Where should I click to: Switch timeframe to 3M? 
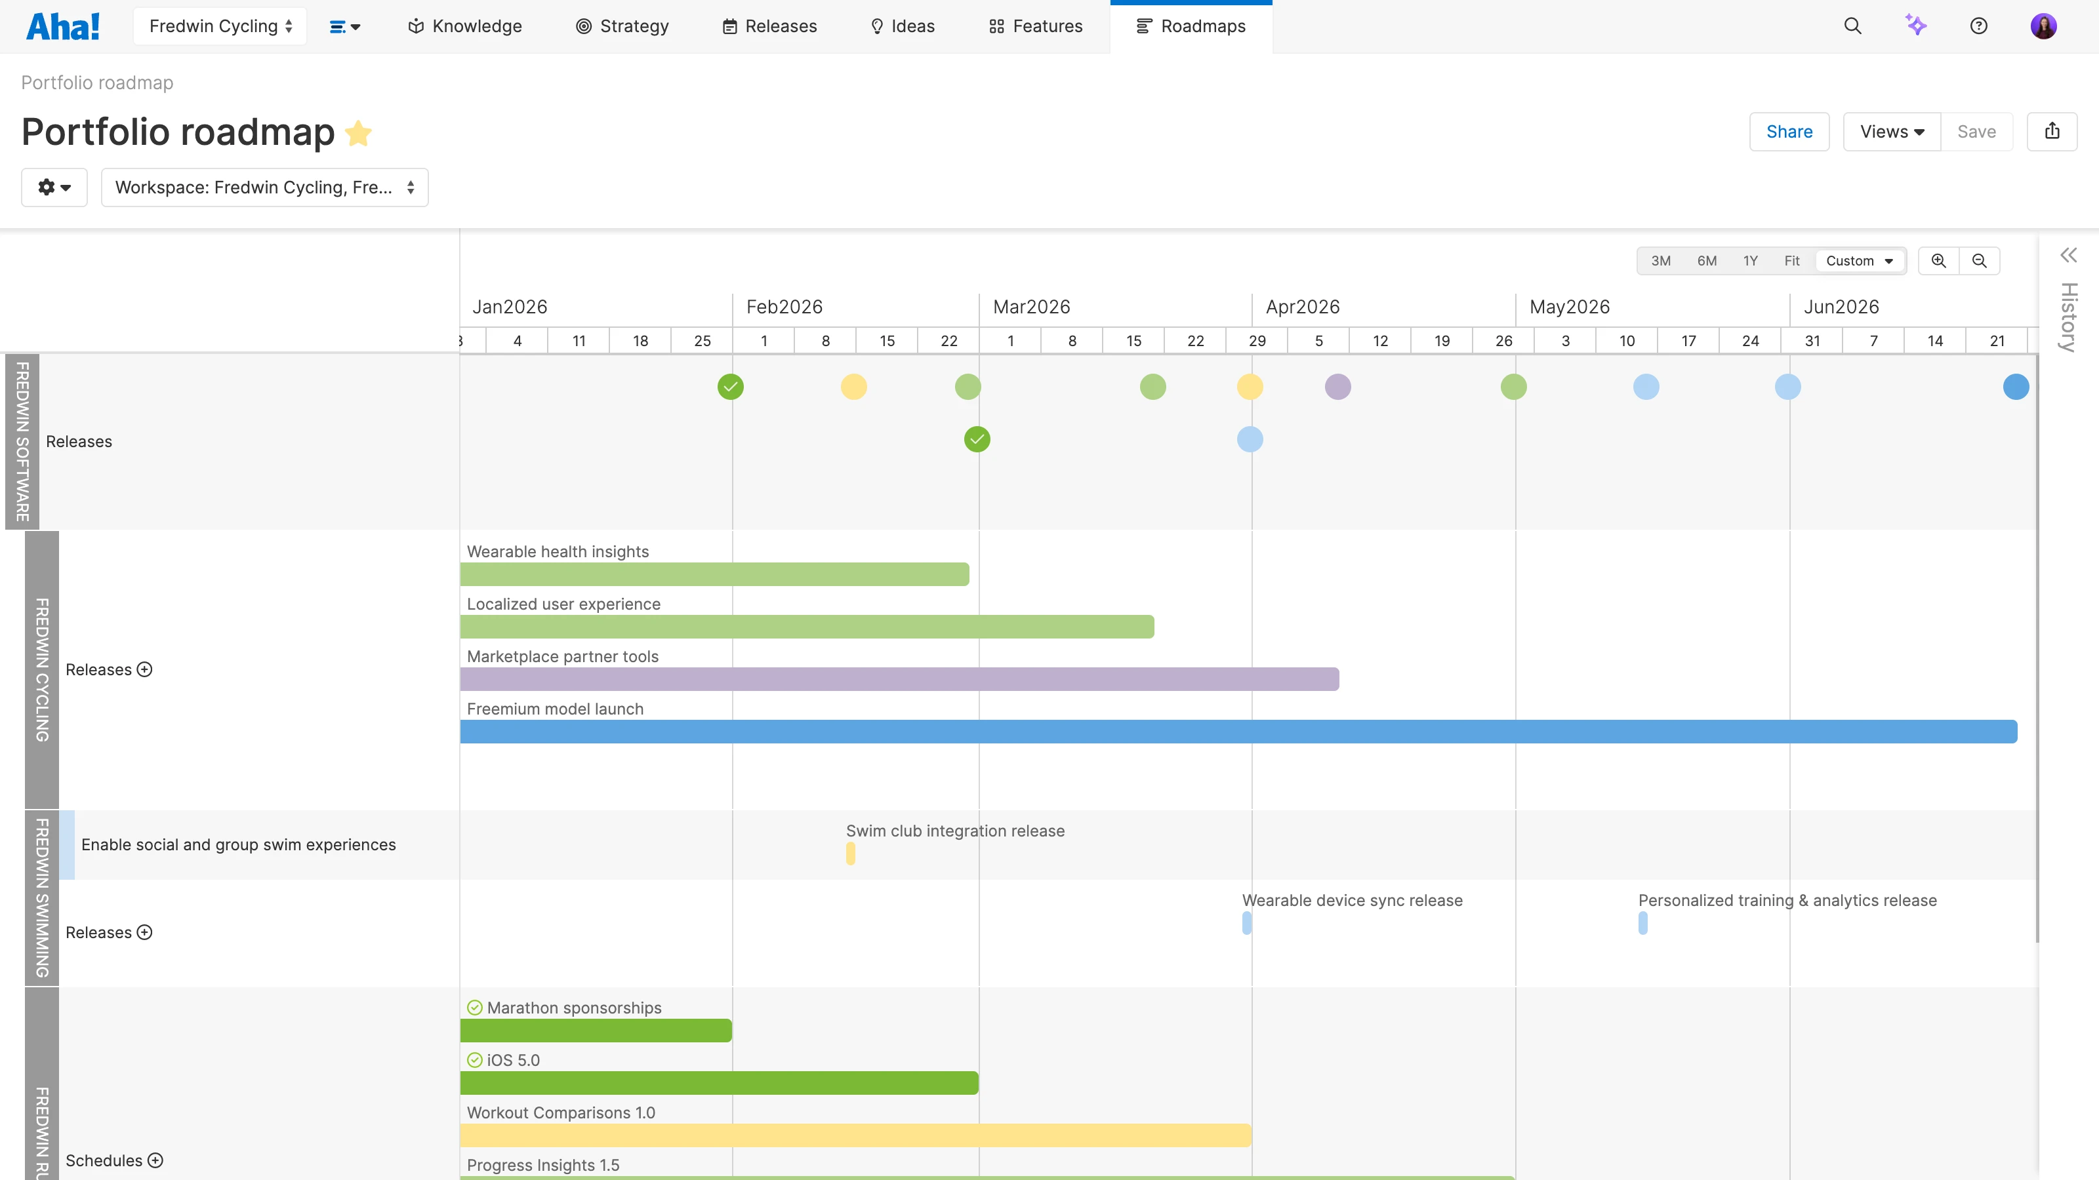coord(1661,261)
